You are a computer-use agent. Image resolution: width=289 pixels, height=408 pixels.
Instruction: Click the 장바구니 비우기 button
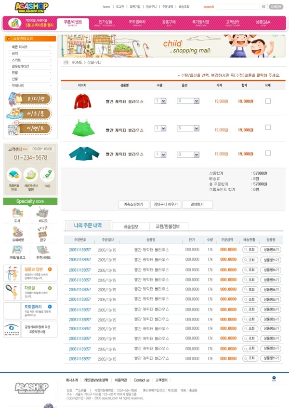(166, 205)
